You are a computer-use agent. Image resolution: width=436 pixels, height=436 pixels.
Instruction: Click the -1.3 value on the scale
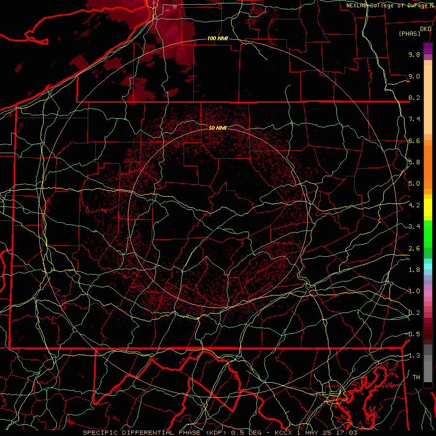(x=413, y=356)
